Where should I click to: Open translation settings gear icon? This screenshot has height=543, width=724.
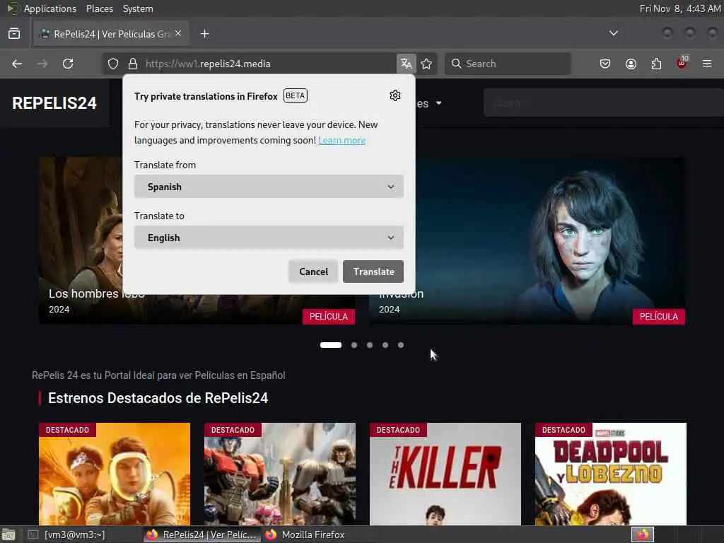click(x=395, y=95)
